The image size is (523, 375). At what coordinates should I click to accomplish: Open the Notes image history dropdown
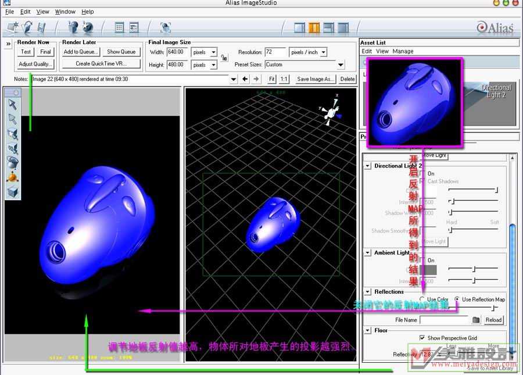point(234,80)
